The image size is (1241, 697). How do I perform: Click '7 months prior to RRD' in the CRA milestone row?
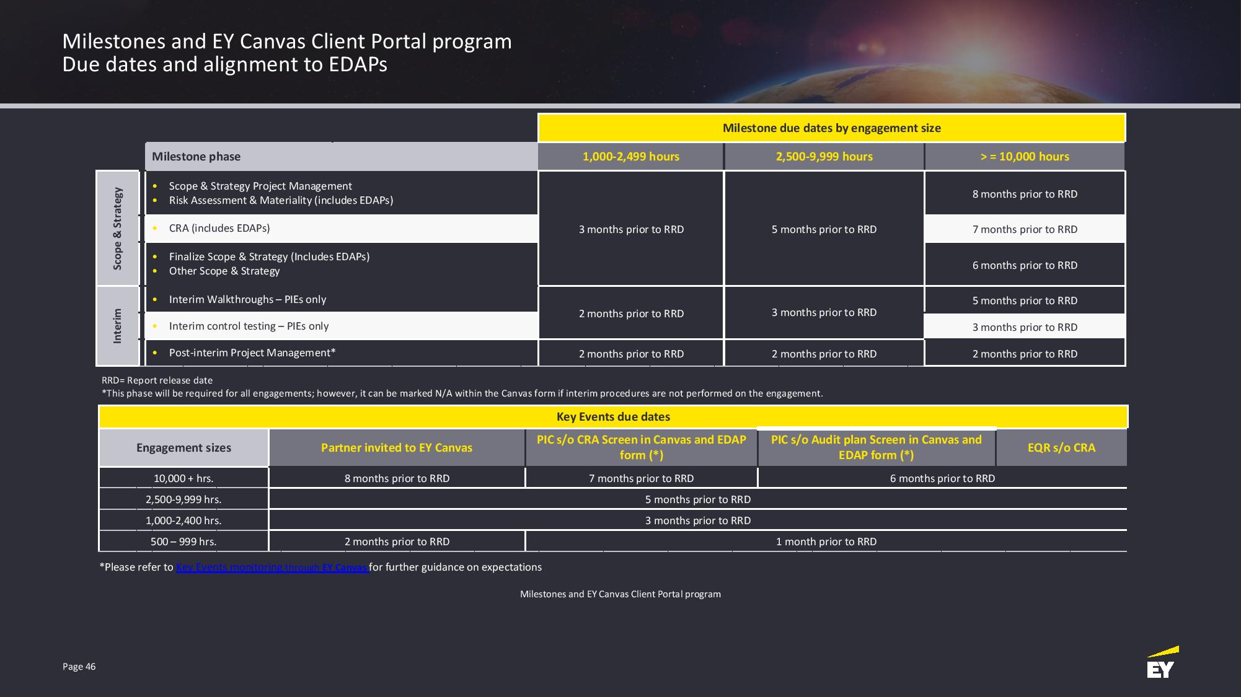(x=1025, y=229)
